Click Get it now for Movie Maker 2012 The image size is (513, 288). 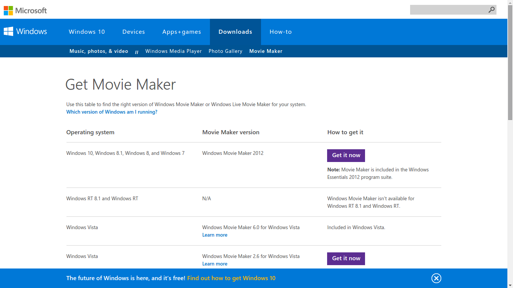coord(346,155)
